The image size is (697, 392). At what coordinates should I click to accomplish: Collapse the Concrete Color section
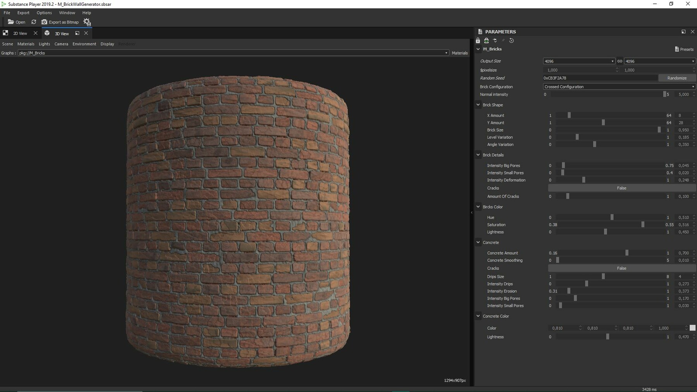tap(478, 316)
